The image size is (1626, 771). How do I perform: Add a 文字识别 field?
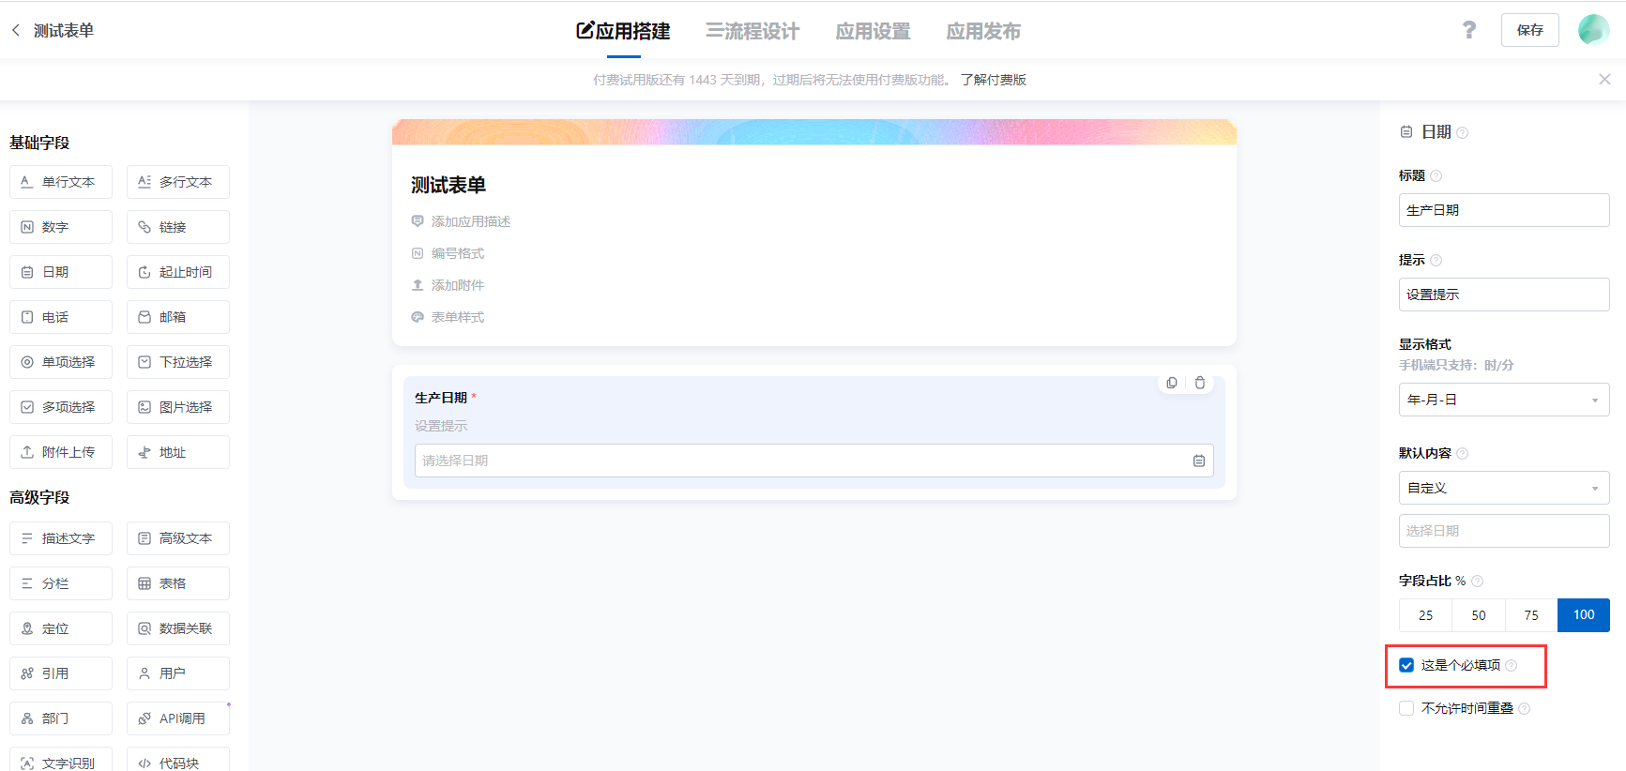point(61,761)
